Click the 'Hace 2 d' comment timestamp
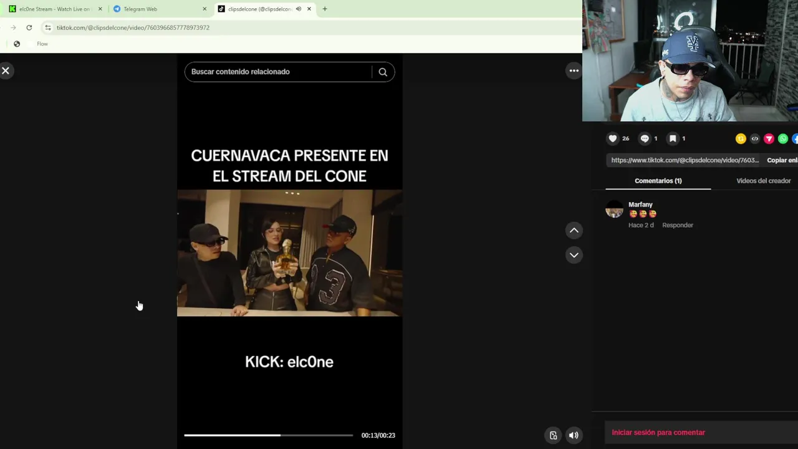Viewport: 798px width, 449px height. coord(641,225)
